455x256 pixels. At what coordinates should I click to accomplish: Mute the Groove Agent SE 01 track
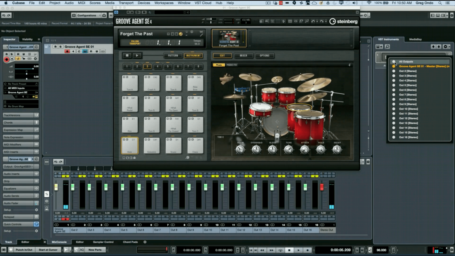click(x=55, y=46)
